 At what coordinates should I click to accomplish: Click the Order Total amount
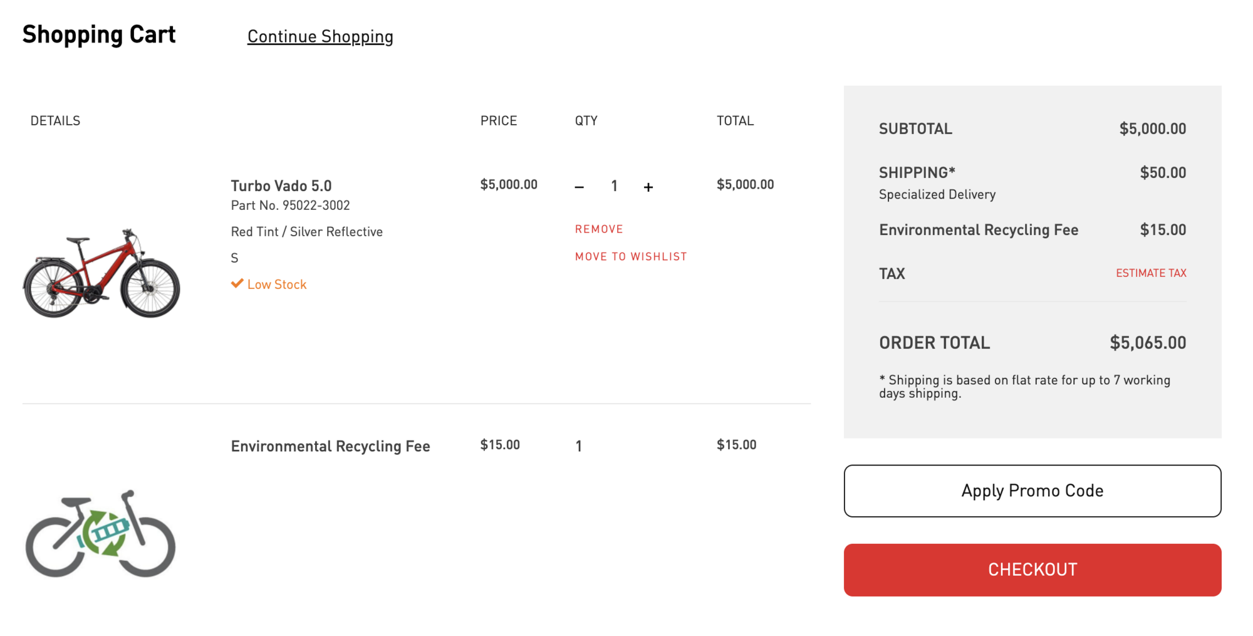pos(1148,343)
